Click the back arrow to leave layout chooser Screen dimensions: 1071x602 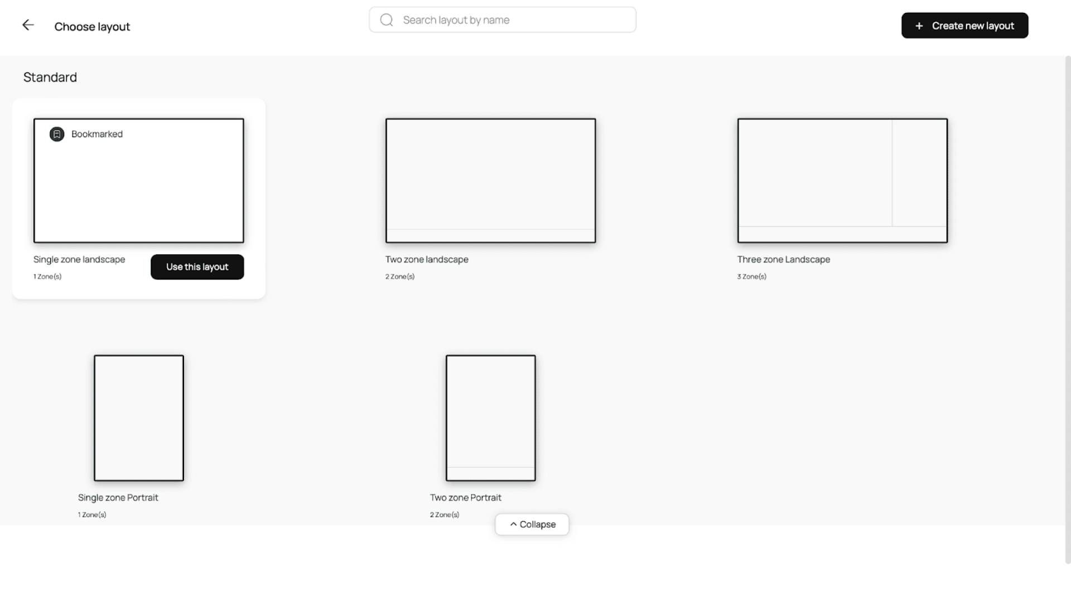point(28,25)
